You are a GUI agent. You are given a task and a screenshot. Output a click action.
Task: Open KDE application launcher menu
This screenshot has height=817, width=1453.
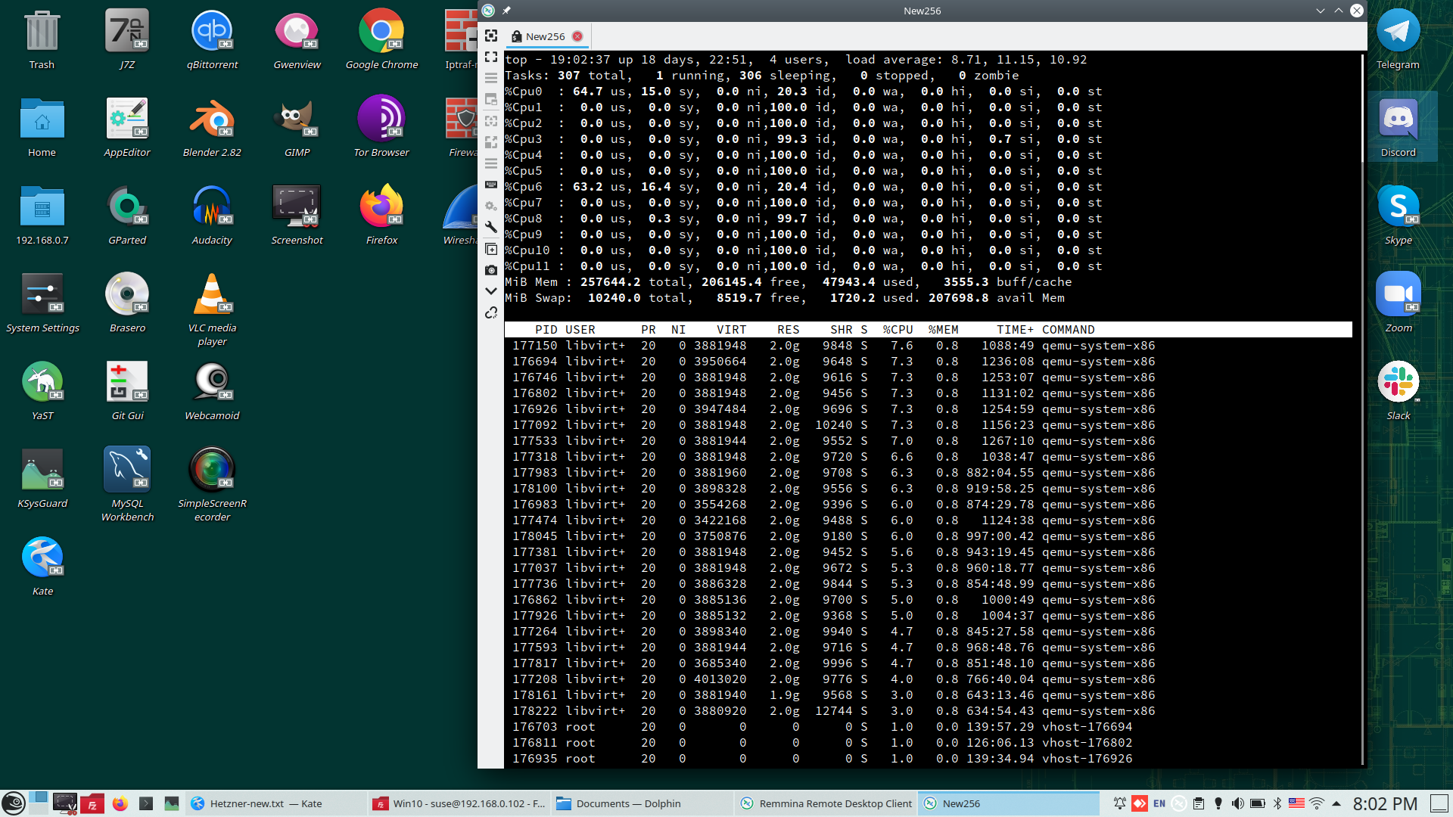(13, 803)
